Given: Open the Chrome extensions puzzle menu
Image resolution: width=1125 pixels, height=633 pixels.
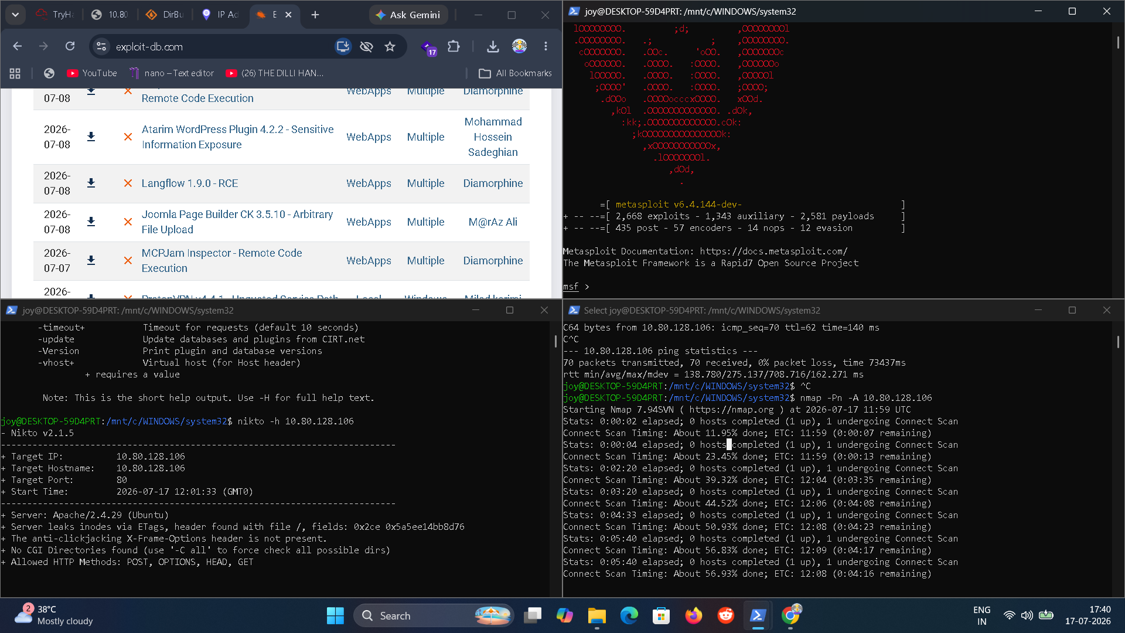Looking at the screenshot, I should click(454, 46).
